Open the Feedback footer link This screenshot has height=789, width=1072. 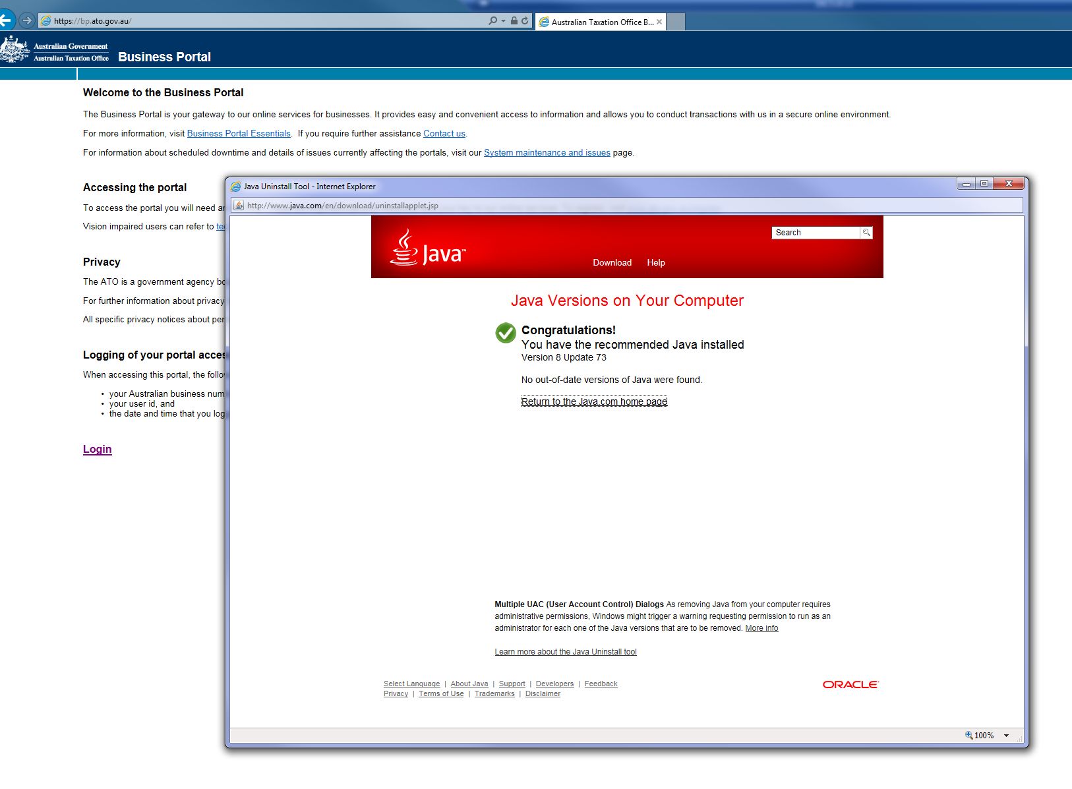(601, 684)
